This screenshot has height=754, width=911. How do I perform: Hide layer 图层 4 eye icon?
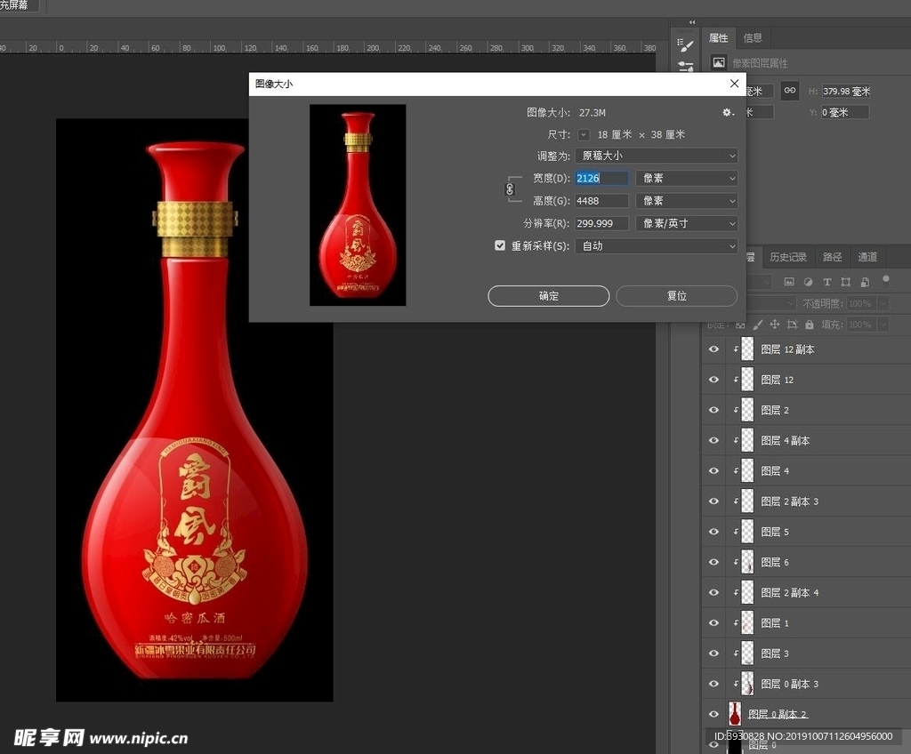pos(714,470)
